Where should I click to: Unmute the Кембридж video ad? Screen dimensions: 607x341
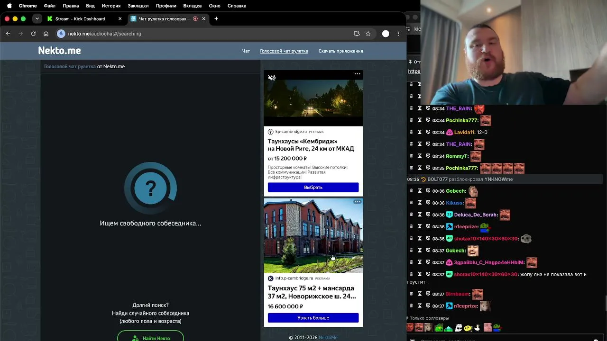(272, 78)
